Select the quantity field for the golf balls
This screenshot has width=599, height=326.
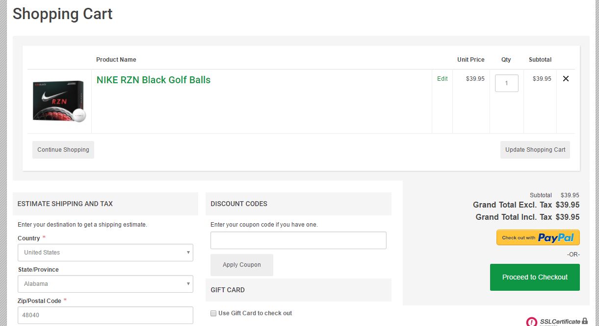pyautogui.click(x=507, y=83)
